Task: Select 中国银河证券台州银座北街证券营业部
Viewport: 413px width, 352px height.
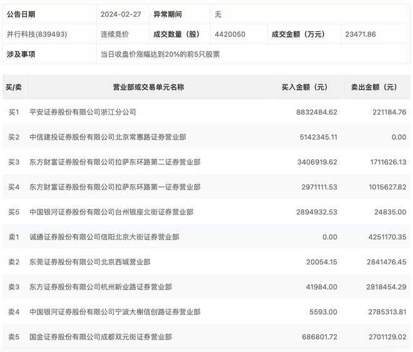Action: 111,212
